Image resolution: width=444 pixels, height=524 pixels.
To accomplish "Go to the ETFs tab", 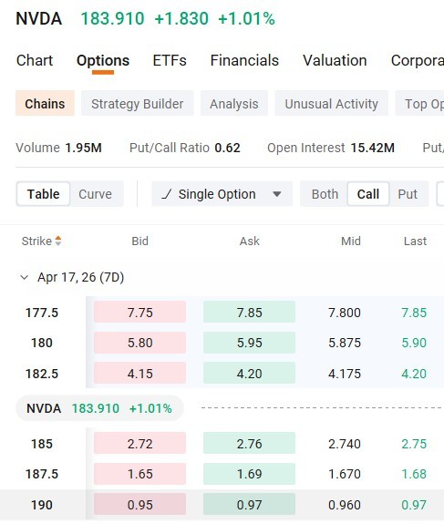I will (x=170, y=61).
